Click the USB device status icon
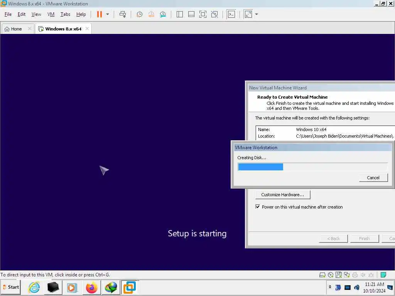The width and height of the screenshot is (395, 296). (371, 275)
